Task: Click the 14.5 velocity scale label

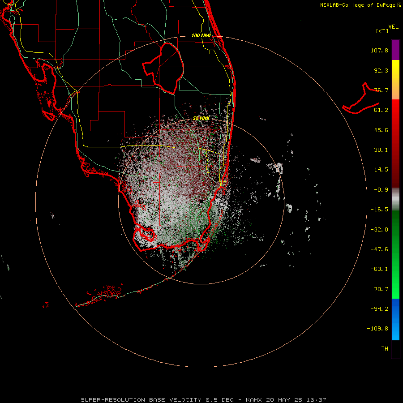Action: tap(381, 170)
